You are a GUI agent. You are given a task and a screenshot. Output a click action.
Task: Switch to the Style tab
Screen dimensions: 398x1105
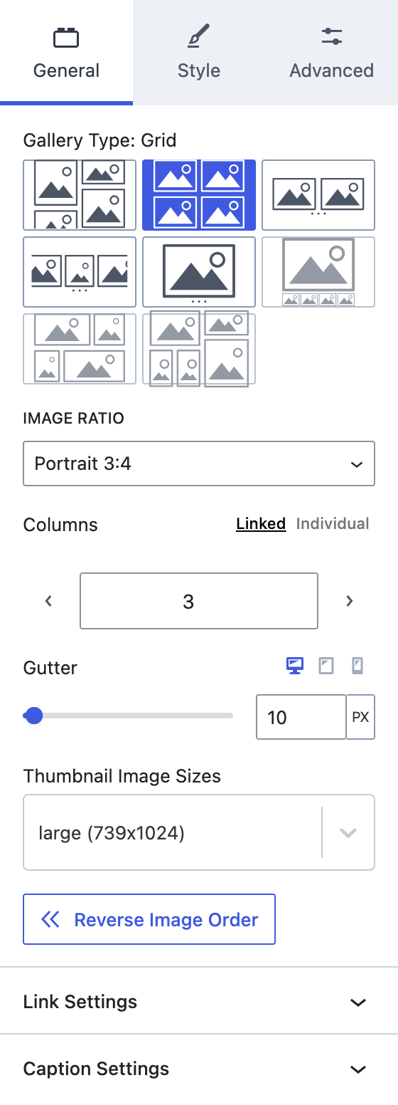click(x=199, y=52)
